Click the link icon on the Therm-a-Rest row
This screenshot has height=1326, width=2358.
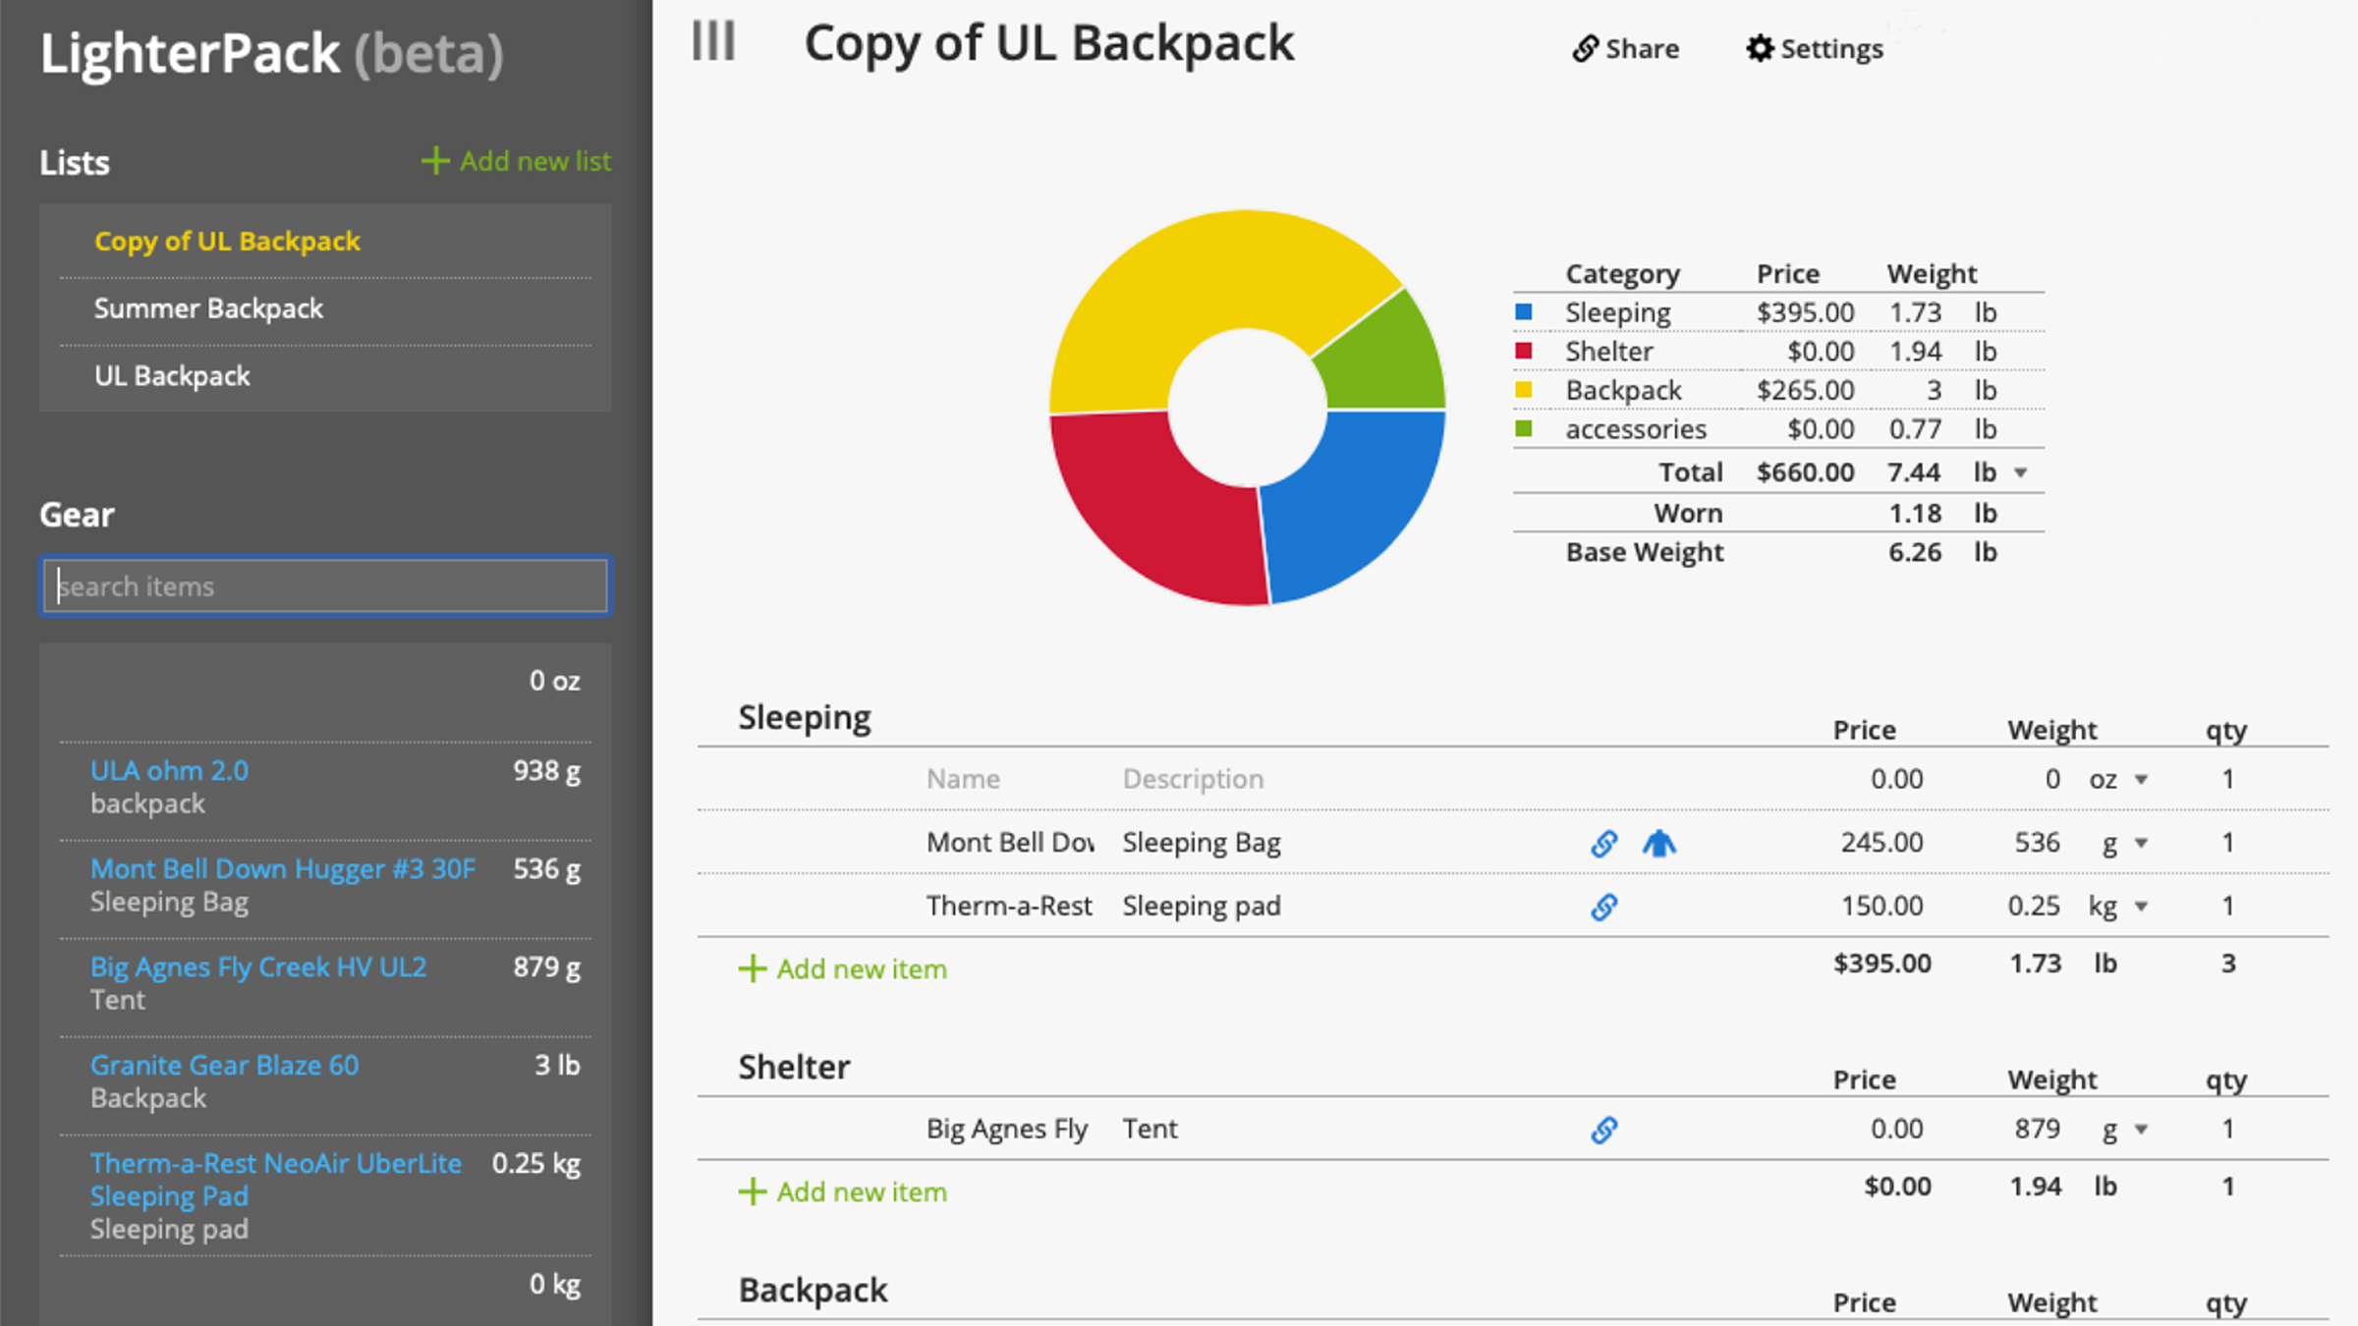click(1603, 906)
